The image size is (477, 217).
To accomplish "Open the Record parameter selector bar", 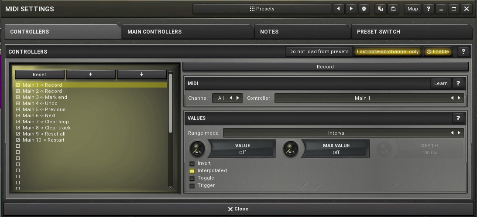I will 325,67.
